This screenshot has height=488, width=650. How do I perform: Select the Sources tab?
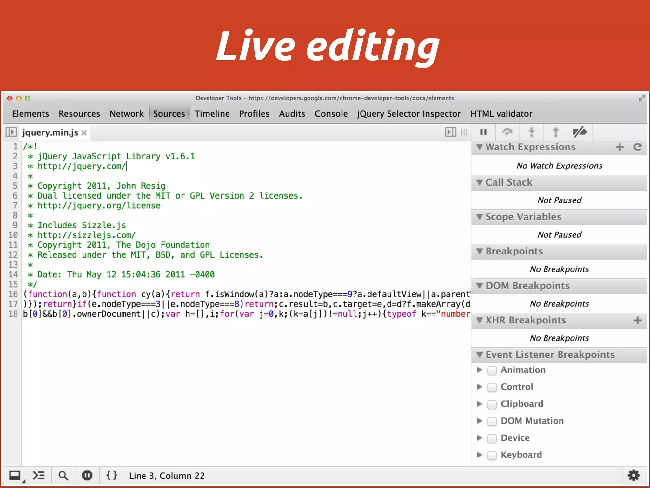click(x=169, y=114)
